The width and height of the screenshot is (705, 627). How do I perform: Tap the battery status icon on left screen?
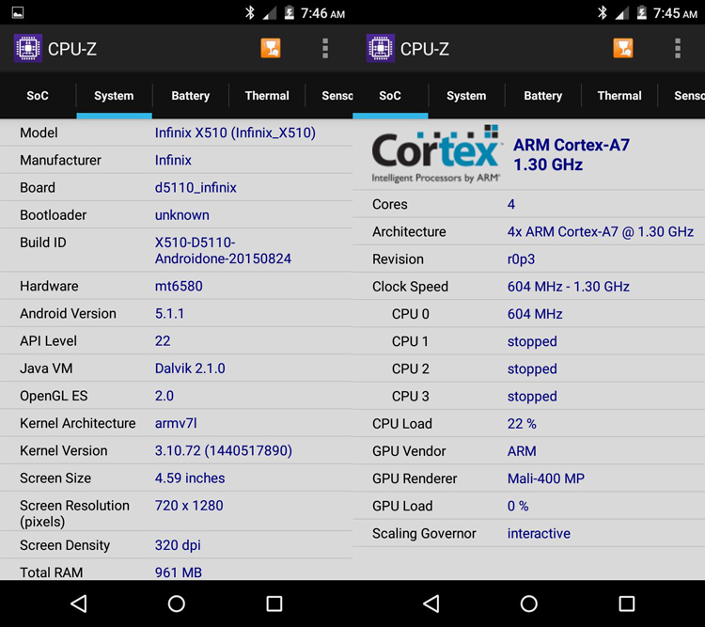(290, 12)
